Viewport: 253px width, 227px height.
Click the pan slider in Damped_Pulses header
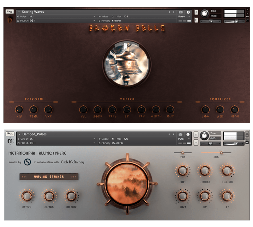(x=210, y=143)
